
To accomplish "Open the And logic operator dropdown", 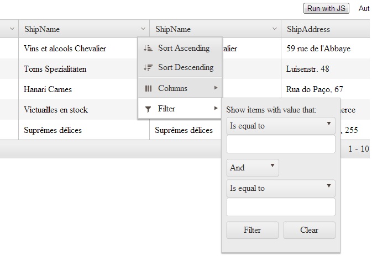I will [253, 168].
